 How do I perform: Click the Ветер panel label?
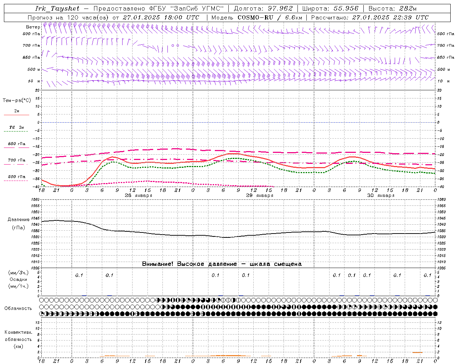pyautogui.click(x=33, y=27)
